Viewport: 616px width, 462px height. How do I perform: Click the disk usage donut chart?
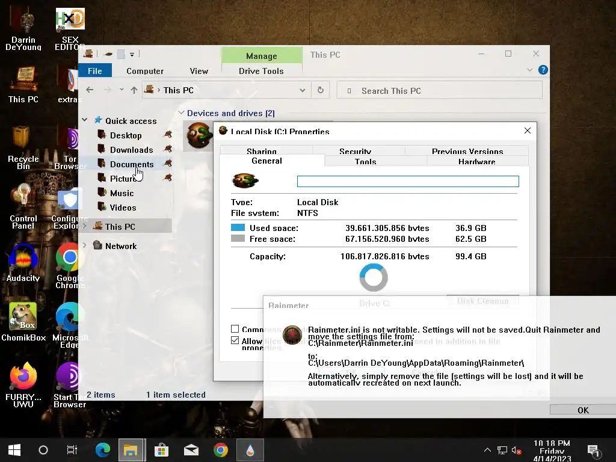click(x=374, y=277)
